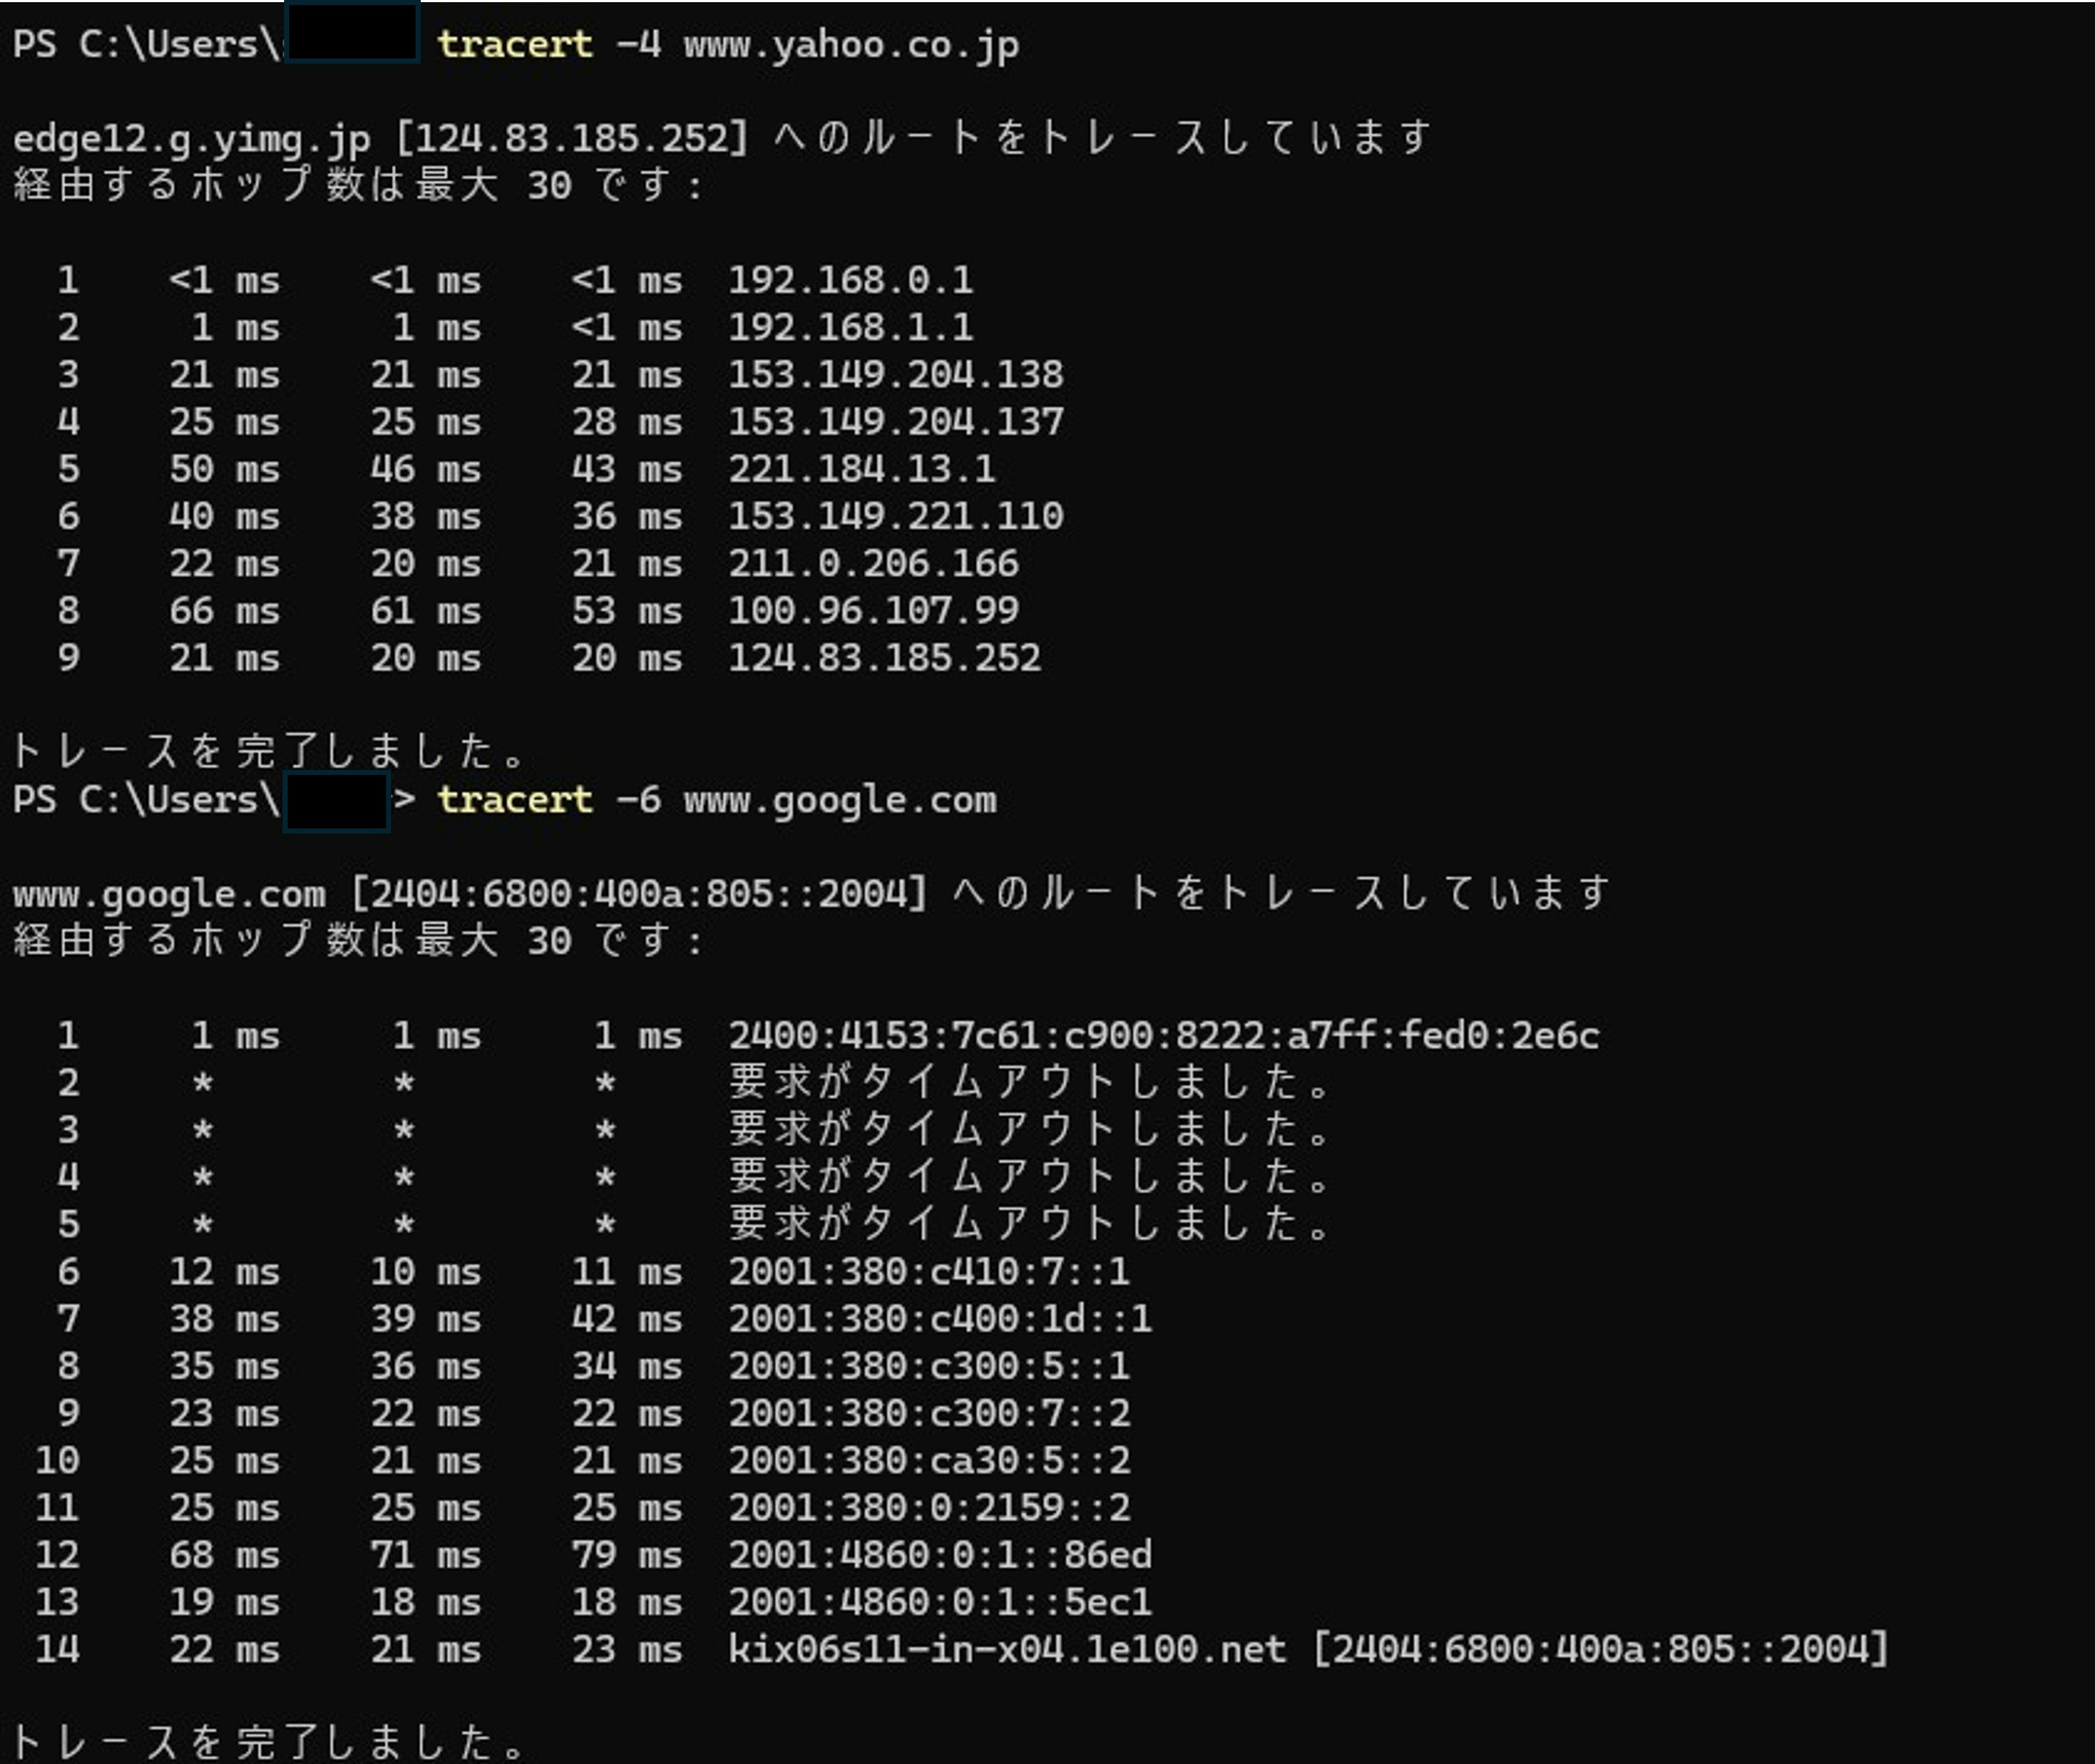2095x1764 pixels.
Task: Click IP address 153.149.204.137
Action: coord(895,422)
